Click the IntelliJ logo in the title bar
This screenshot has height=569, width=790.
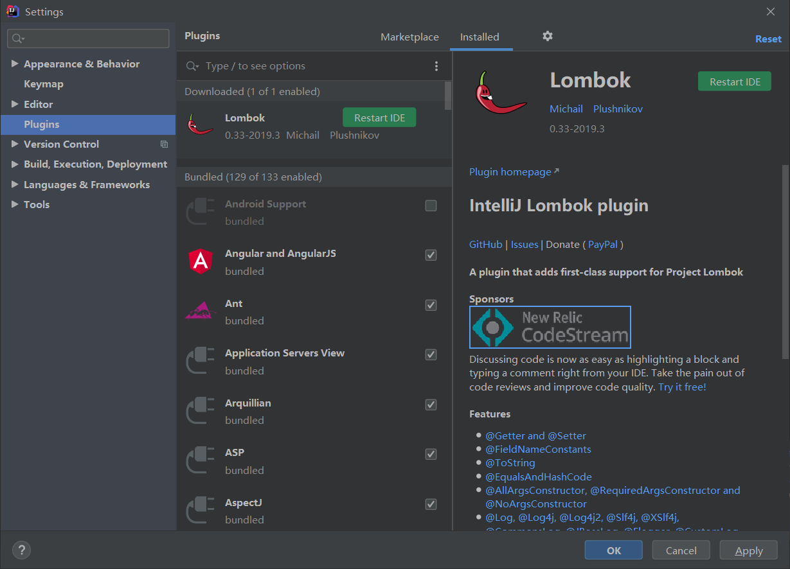(12, 12)
